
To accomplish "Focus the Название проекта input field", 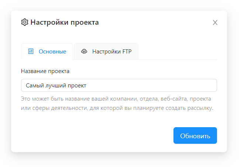I will point(119,85).
